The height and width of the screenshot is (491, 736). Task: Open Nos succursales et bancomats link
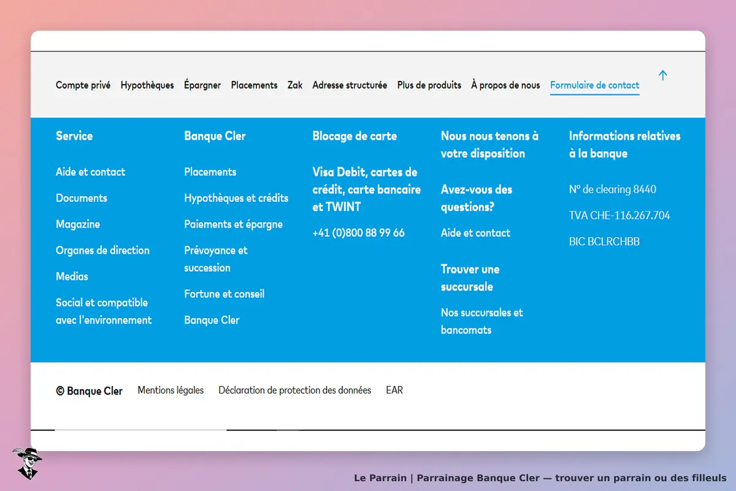482,321
